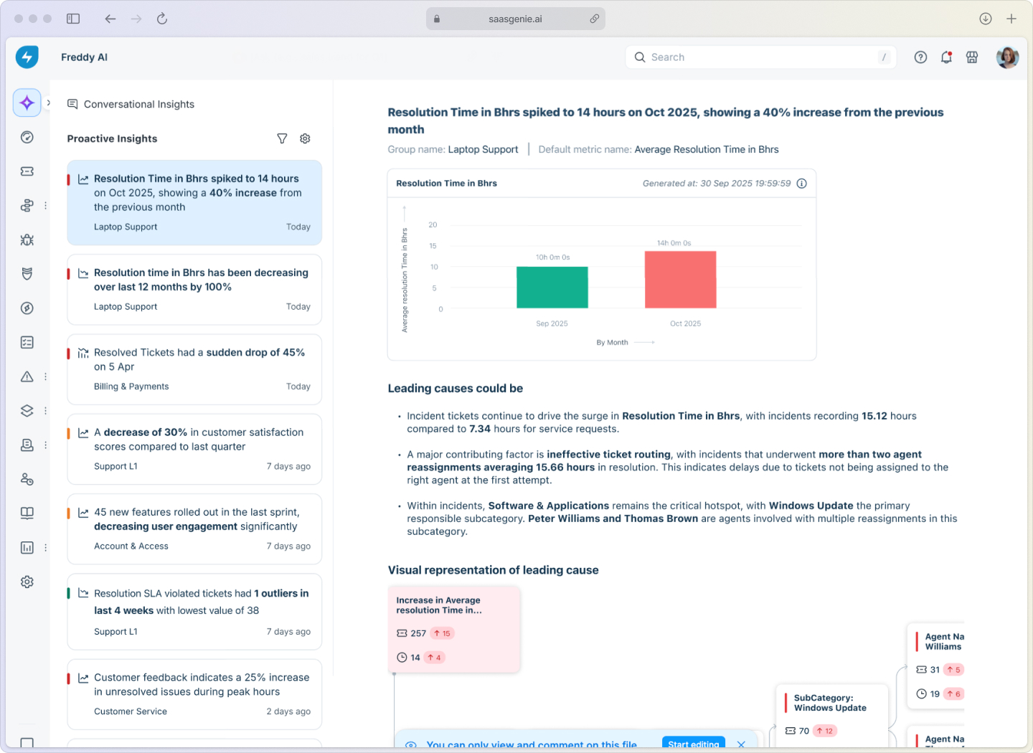This screenshot has height=753, width=1033.
Task: Select the dashboard gauge icon in sidebar
Action: [x=27, y=137]
